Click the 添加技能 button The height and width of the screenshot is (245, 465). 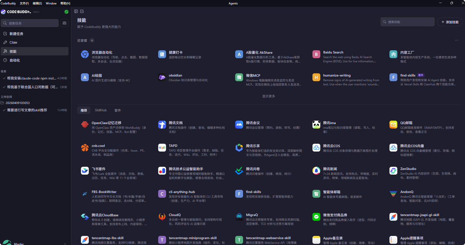[x=450, y=22]
